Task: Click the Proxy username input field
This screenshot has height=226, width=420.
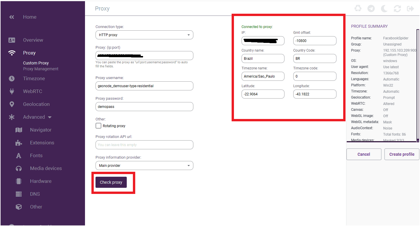Action: (144, 86)
